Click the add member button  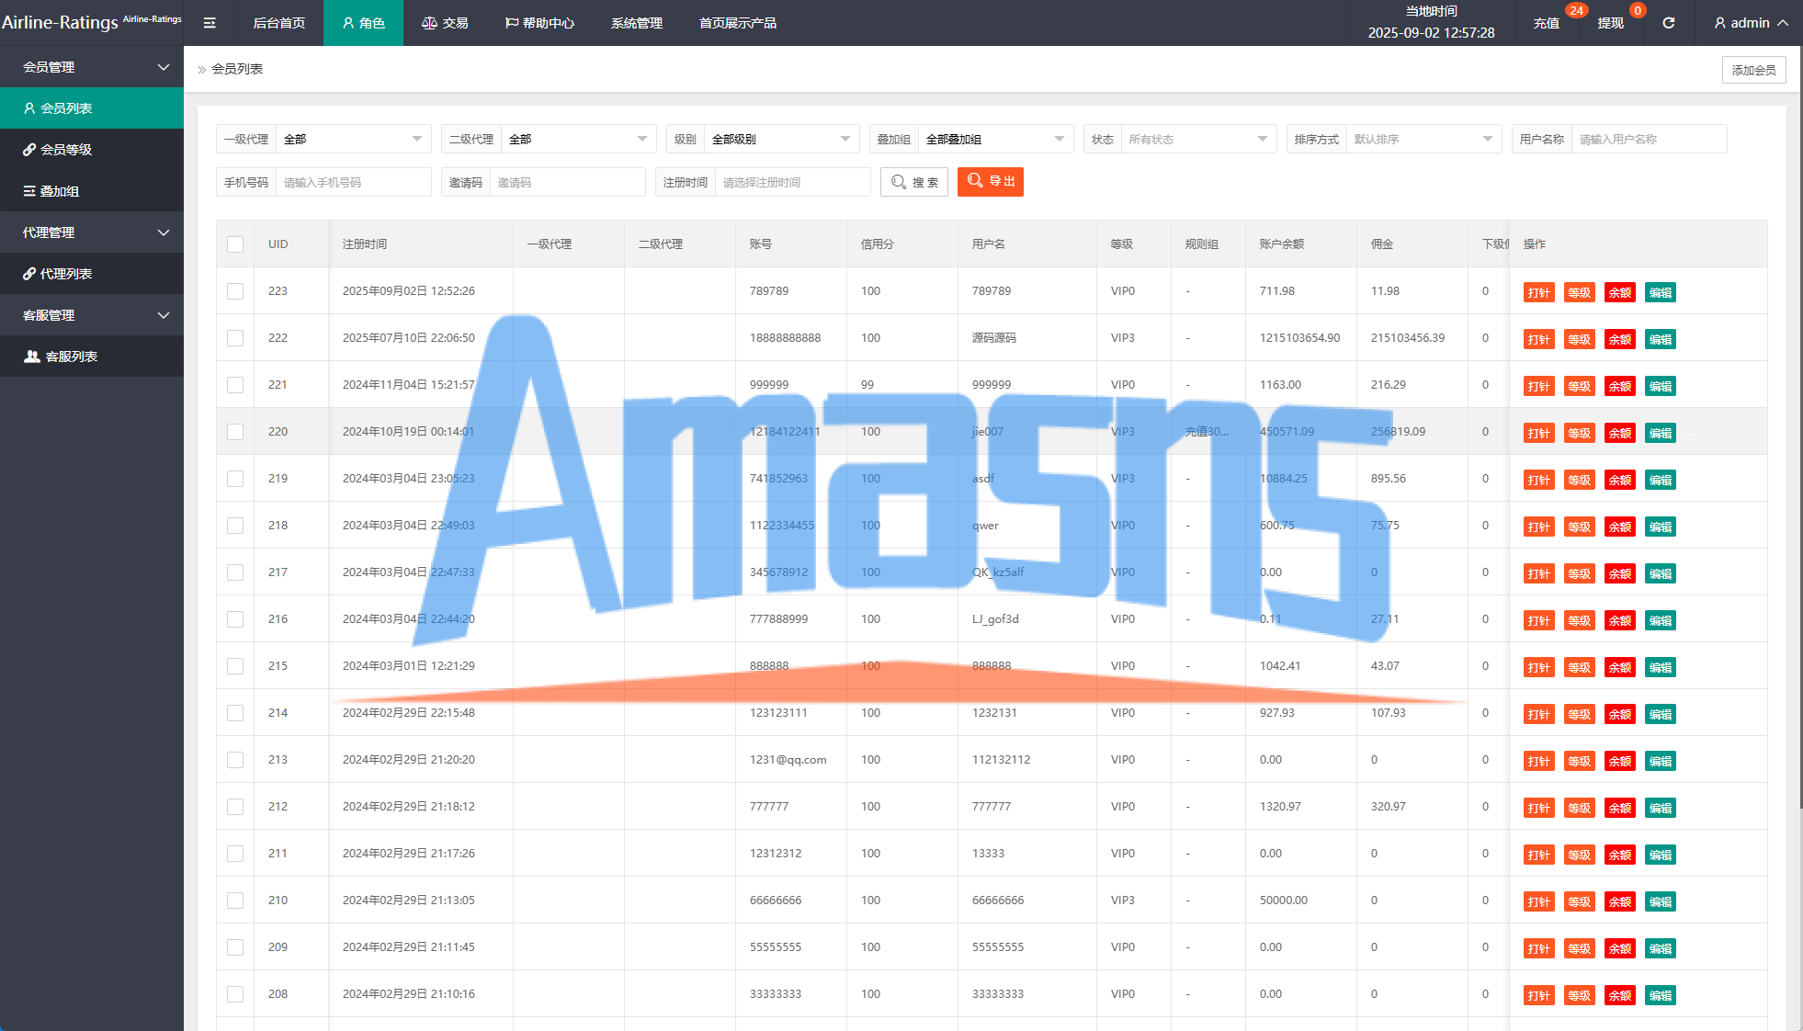pyautogui.click(x=1753, y=70)
